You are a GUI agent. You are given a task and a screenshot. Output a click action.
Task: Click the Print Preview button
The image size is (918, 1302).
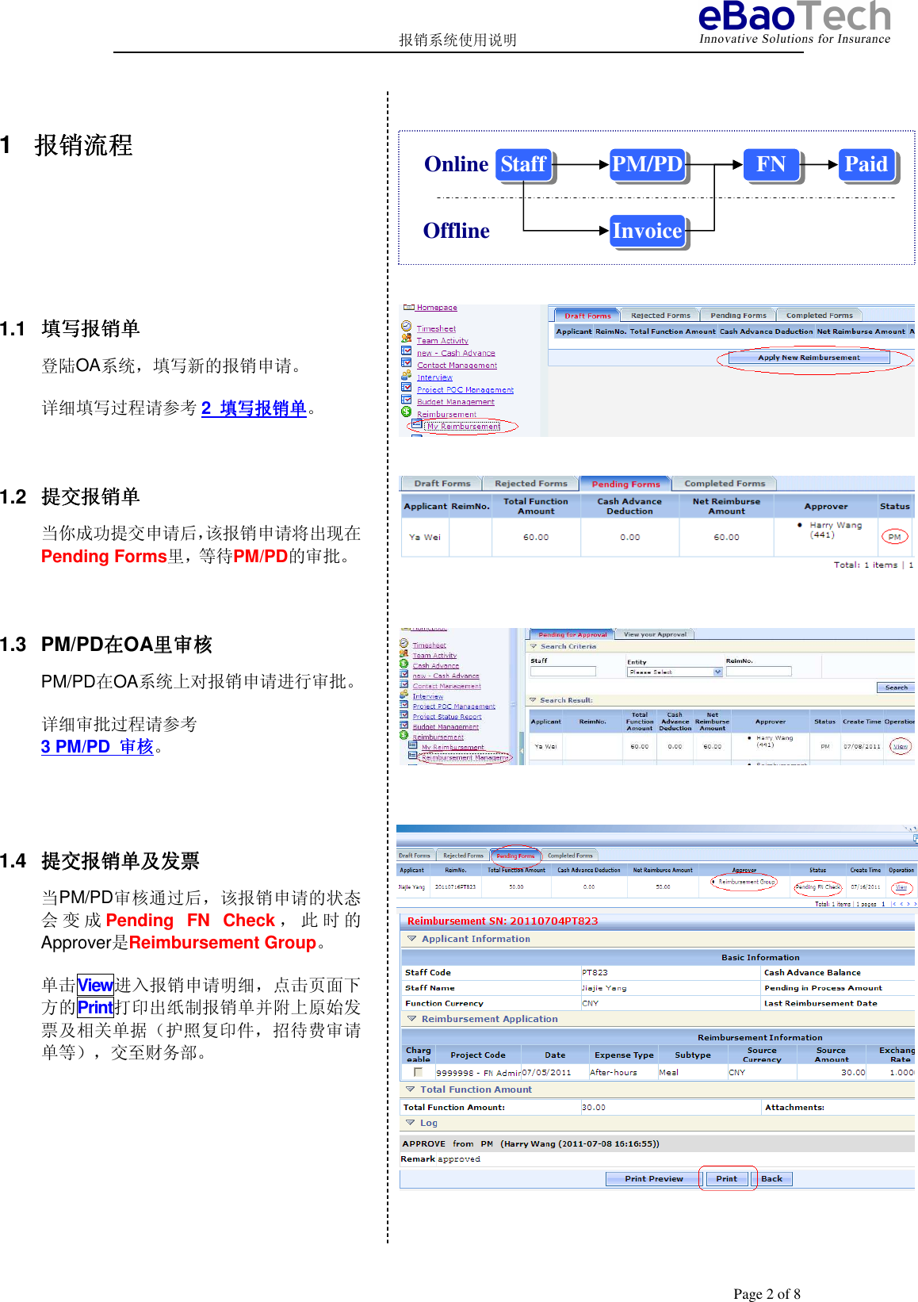click(x=653, y=1179)
